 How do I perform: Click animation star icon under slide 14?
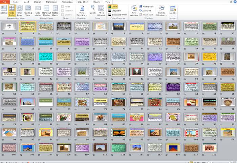(3, 49)
